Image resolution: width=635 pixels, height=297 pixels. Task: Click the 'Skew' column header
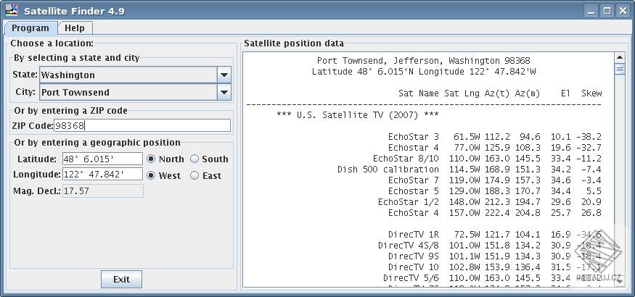591,93
